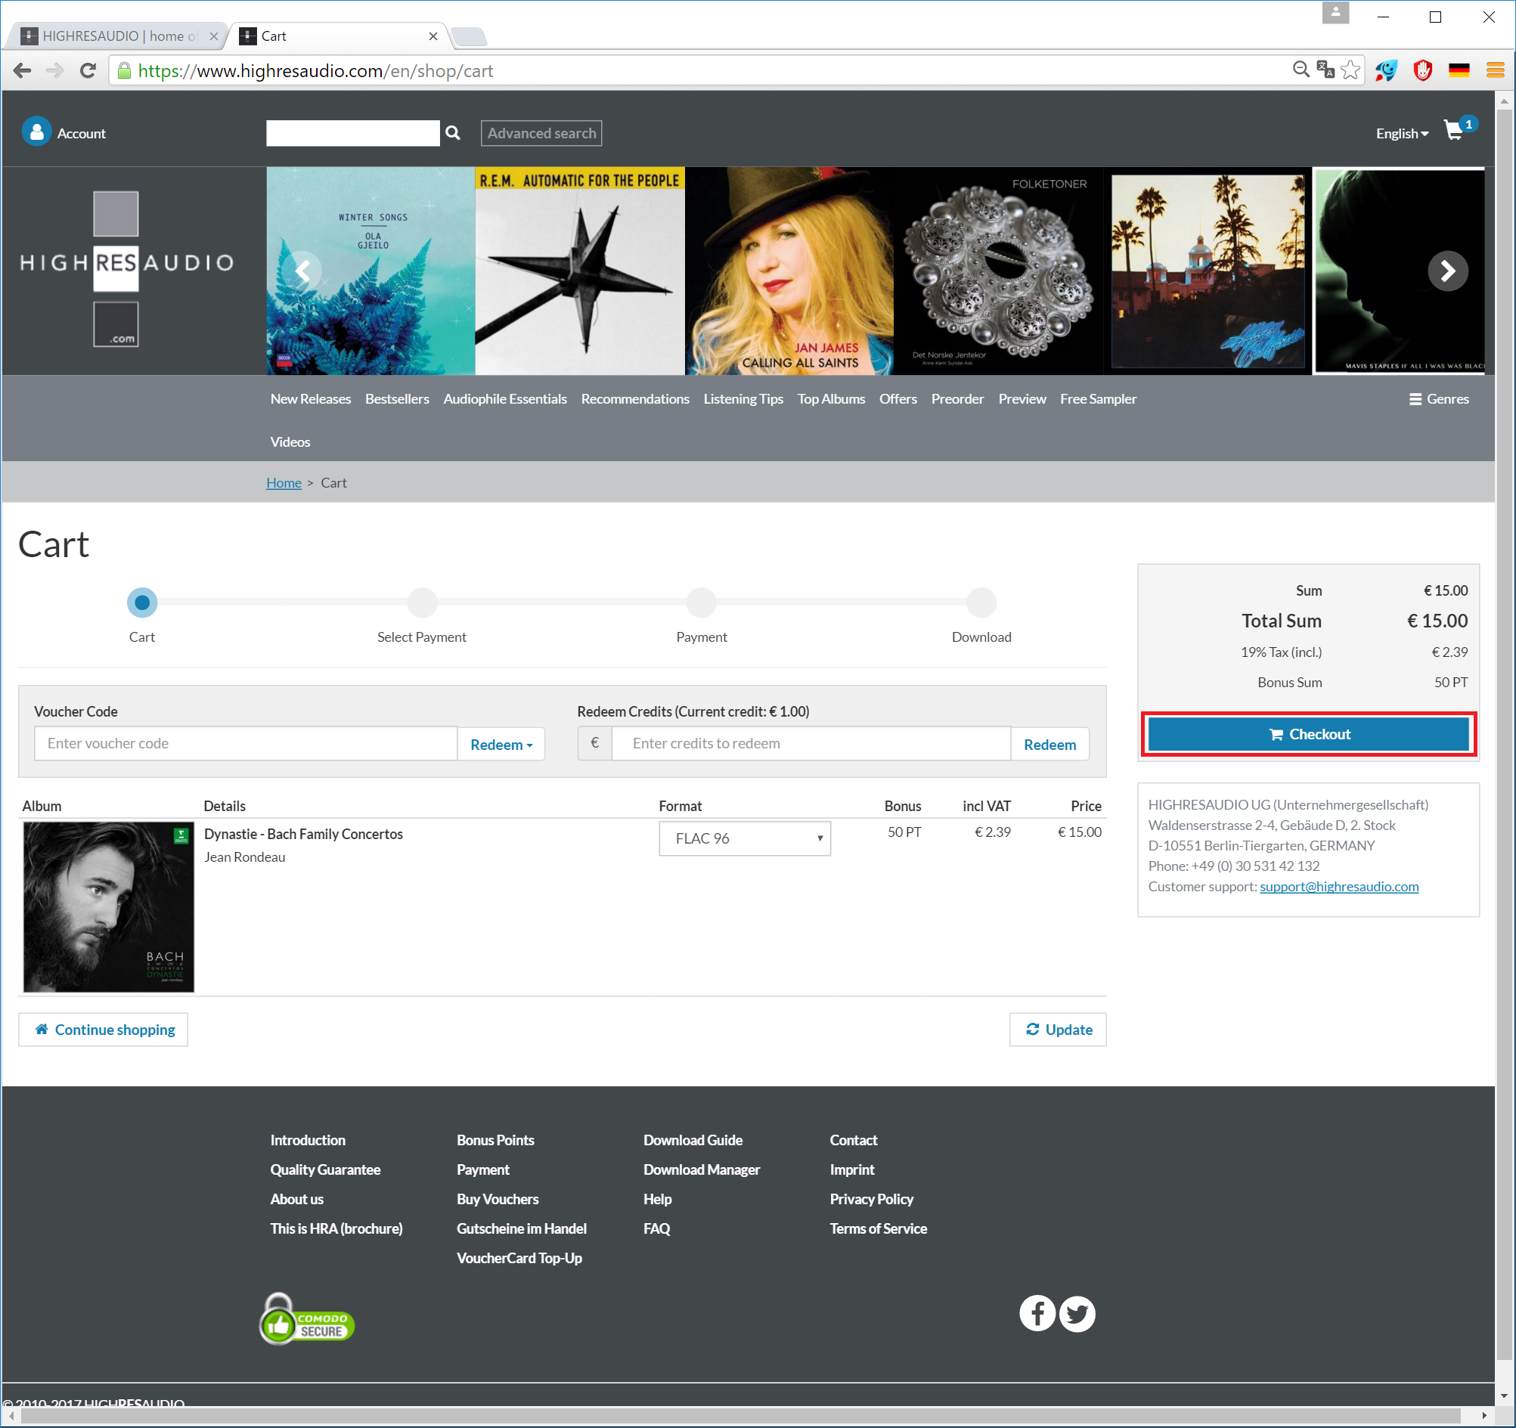Click the voucher code input field
The image size is (1516, 1428).
[246, 743]
